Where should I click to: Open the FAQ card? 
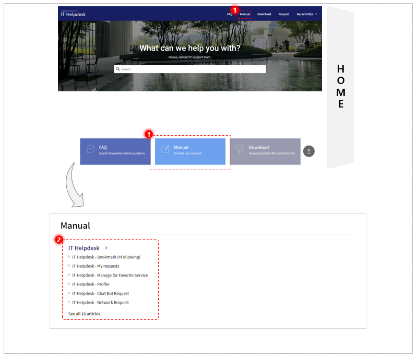115,151
